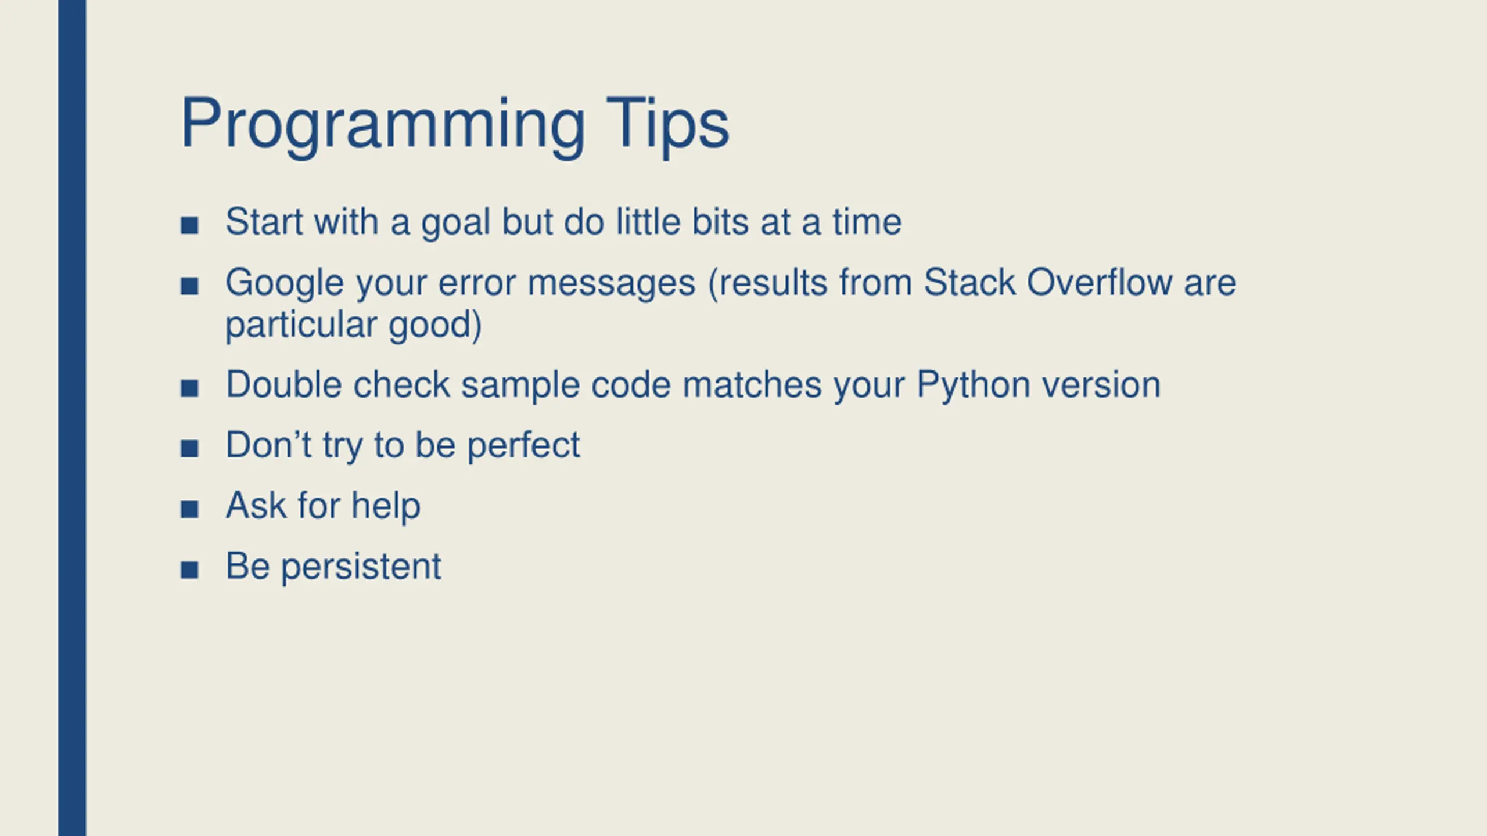This screenshot has width=1487, height=836.
Task: Click the words "at a time" in first bullet
Action: pyautogui.click(x=831, y=222)
